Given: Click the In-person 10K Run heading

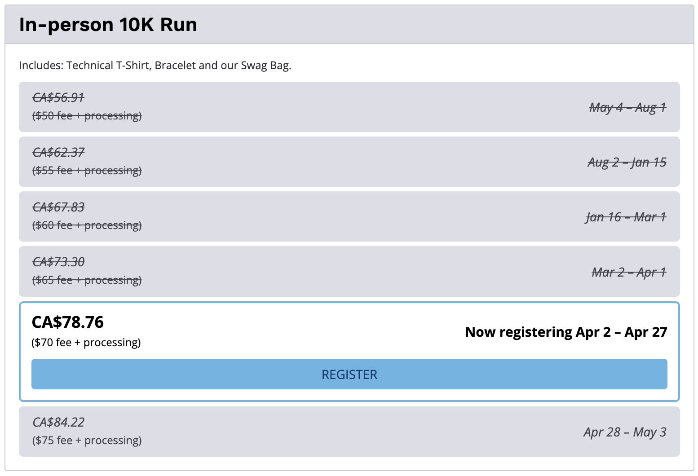Looking at the screenshot, I should tap(108, 25).
